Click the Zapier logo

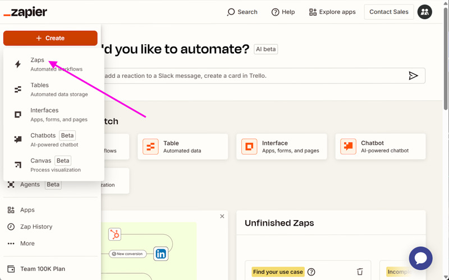pos(25,12)
